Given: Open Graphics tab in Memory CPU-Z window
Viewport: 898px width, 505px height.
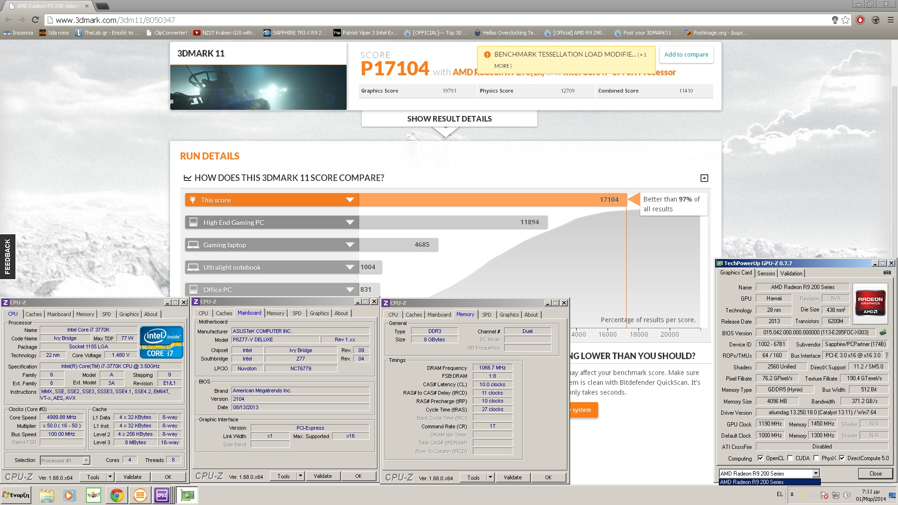Looking at the screenshot, I should tap(509, 315).
